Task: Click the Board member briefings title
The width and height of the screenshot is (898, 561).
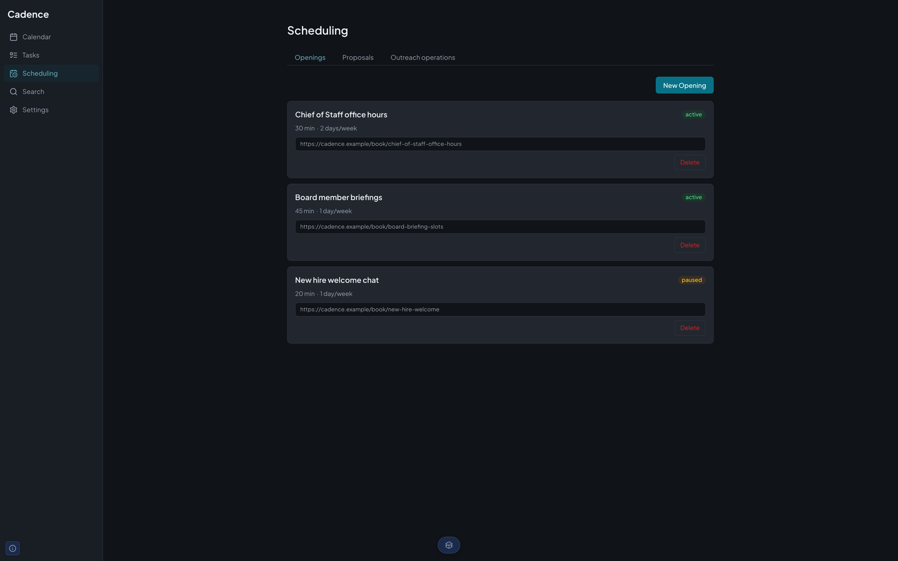Action: point(339,198)
